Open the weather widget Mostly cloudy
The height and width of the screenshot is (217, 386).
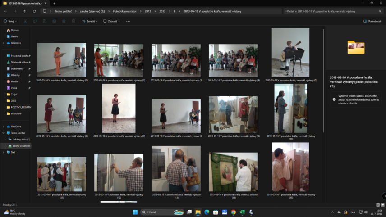coord(14,212)
